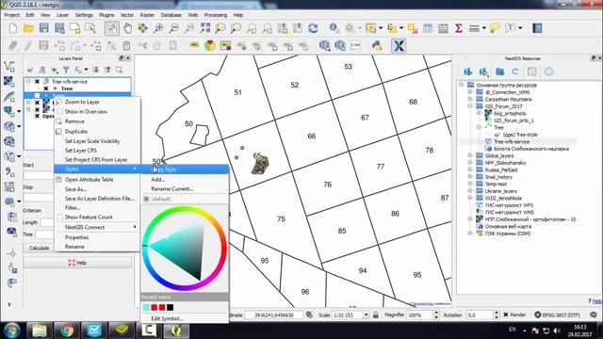Viewport: 603px width, 339px height.
Task: Click the Rotation value field
Action: (x=480, y=315)
